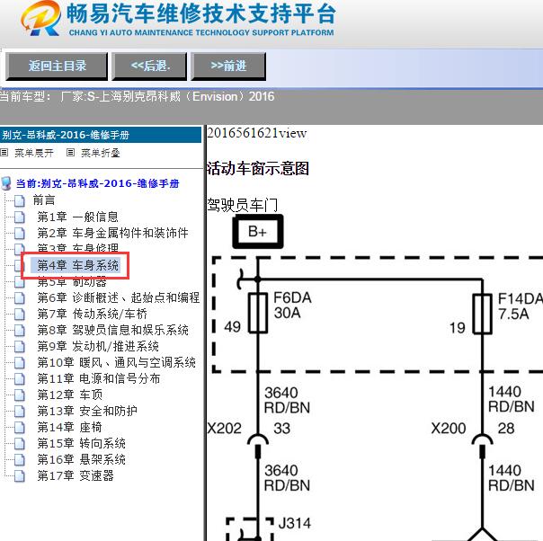Click the page icon beside 第8章

20,330
